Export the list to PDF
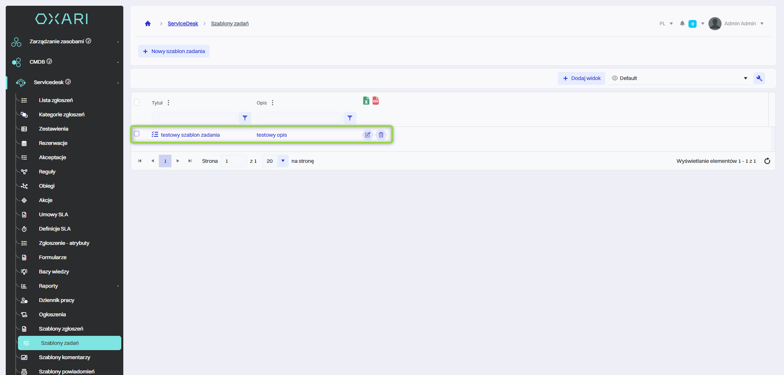The image size is (784, 375). pyautogui.click(x=376, y=101)
